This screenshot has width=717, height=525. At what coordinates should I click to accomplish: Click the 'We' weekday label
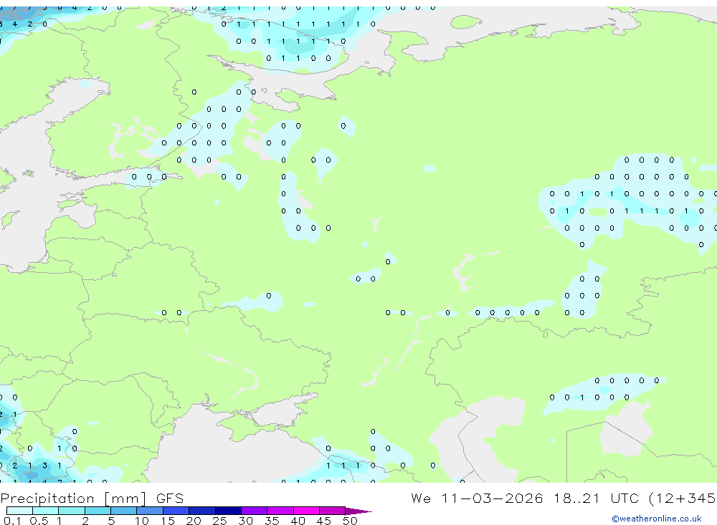[421, 498]
